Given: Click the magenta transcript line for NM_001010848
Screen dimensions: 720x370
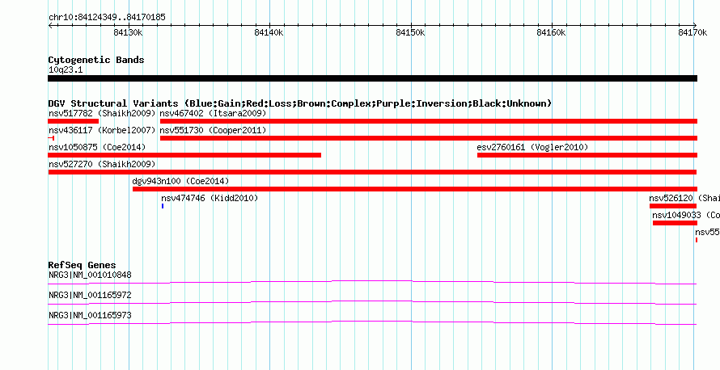Looking at the screenshot, I should [x=372, y=283].
